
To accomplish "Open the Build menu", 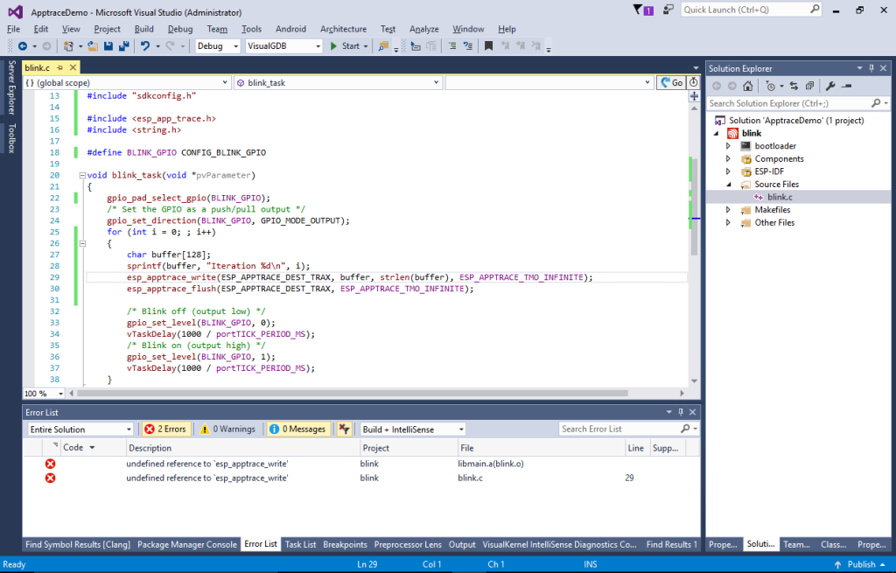I will click(144, 29).
